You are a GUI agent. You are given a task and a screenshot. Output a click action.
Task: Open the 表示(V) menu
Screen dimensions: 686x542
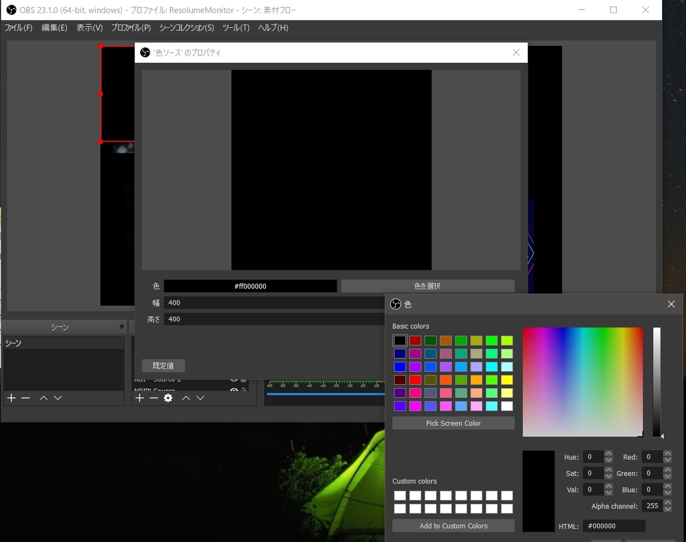90,27
